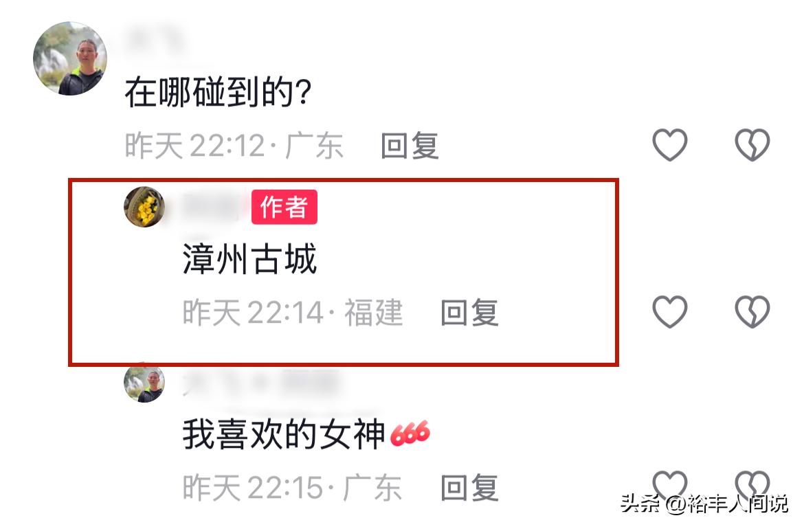
Task: Tap the author's blurred username next to 作者
Action: point(212,207)
